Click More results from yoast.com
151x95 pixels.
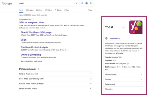[x=31, y=61]
